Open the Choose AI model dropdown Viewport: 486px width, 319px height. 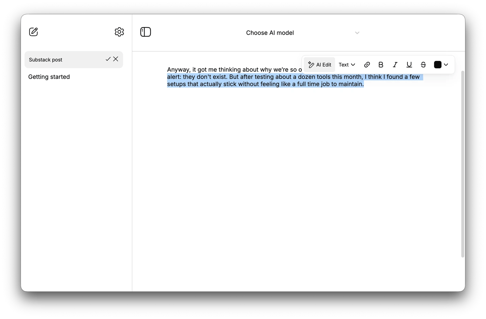303,33
